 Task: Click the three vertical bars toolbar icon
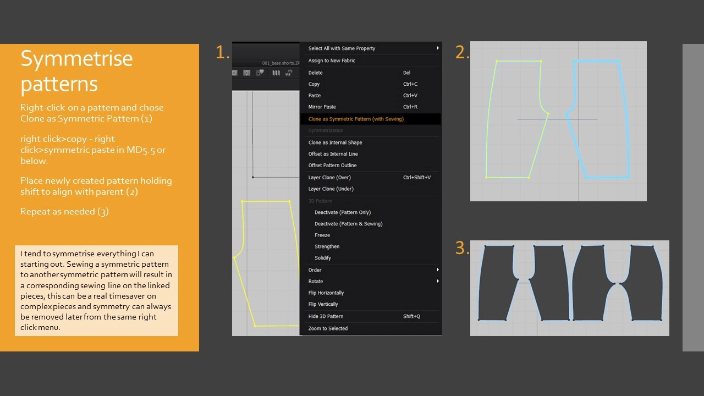[x=277, y=73]
